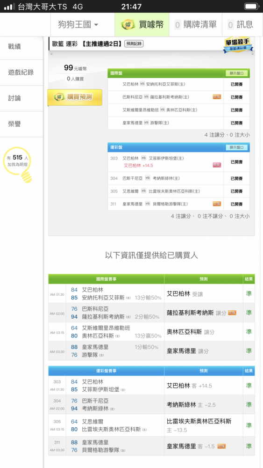Screen dimensions: 263x468
Task: Click 2分輸50% note
Action: [148, 317]
